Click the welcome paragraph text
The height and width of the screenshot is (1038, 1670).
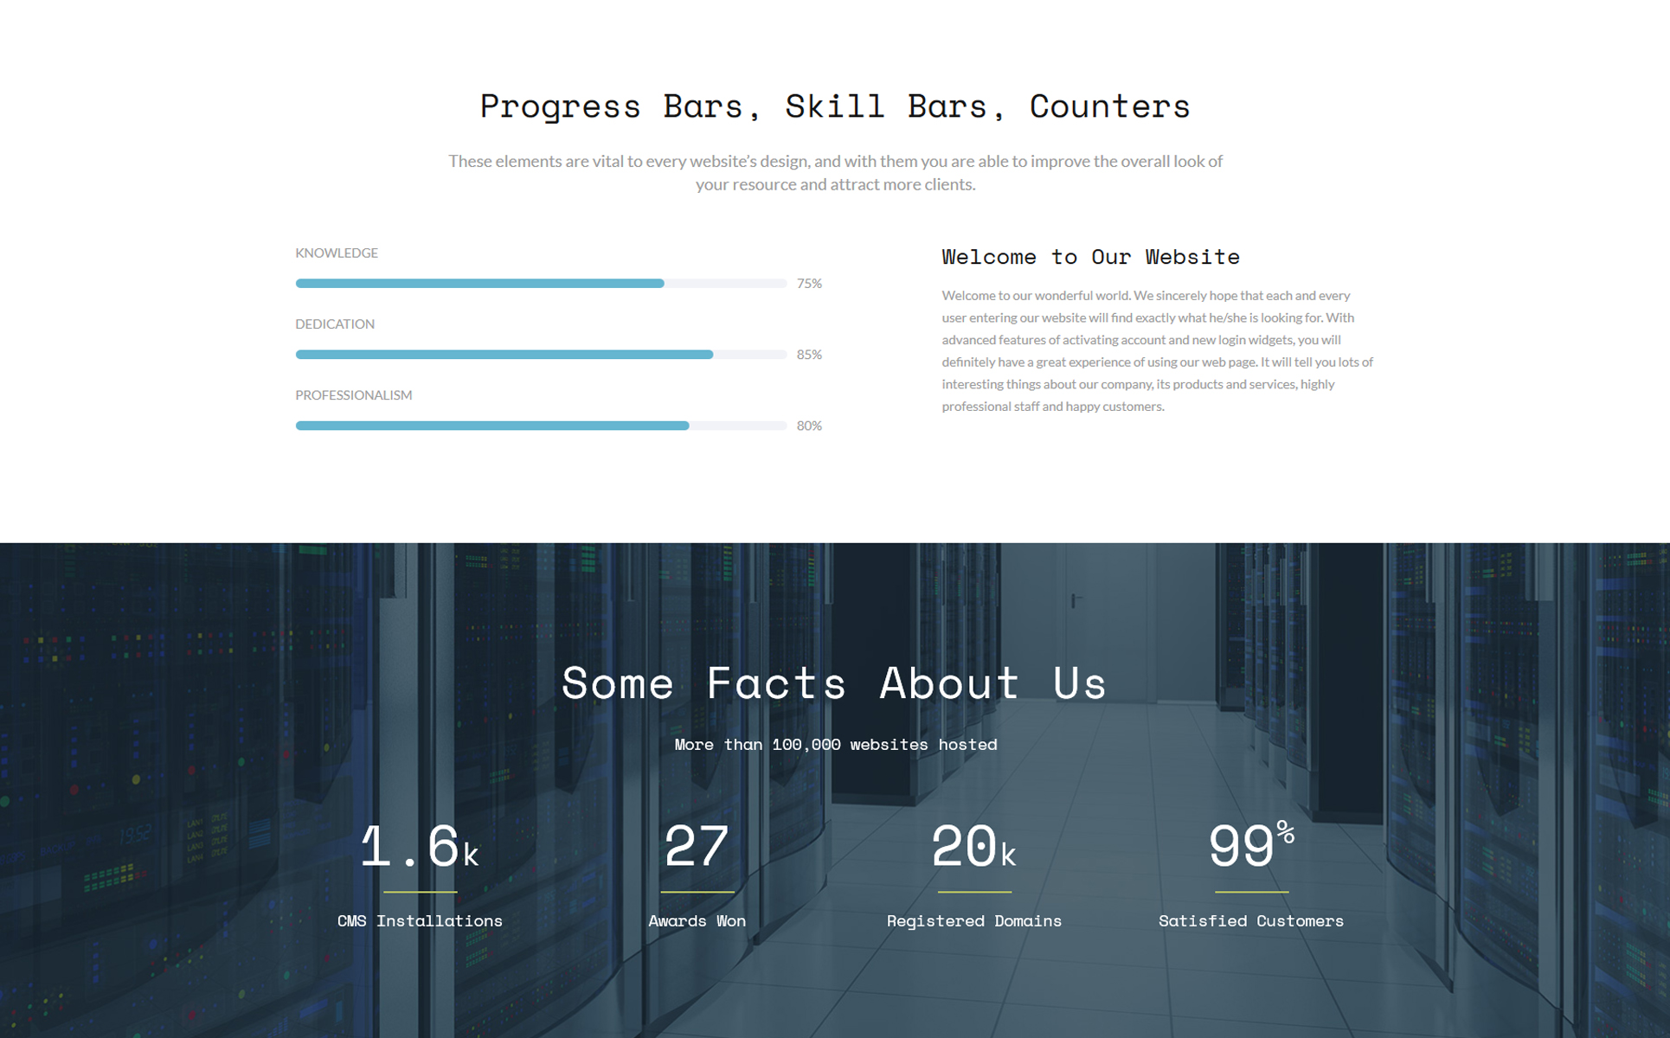coord(1158,350)
